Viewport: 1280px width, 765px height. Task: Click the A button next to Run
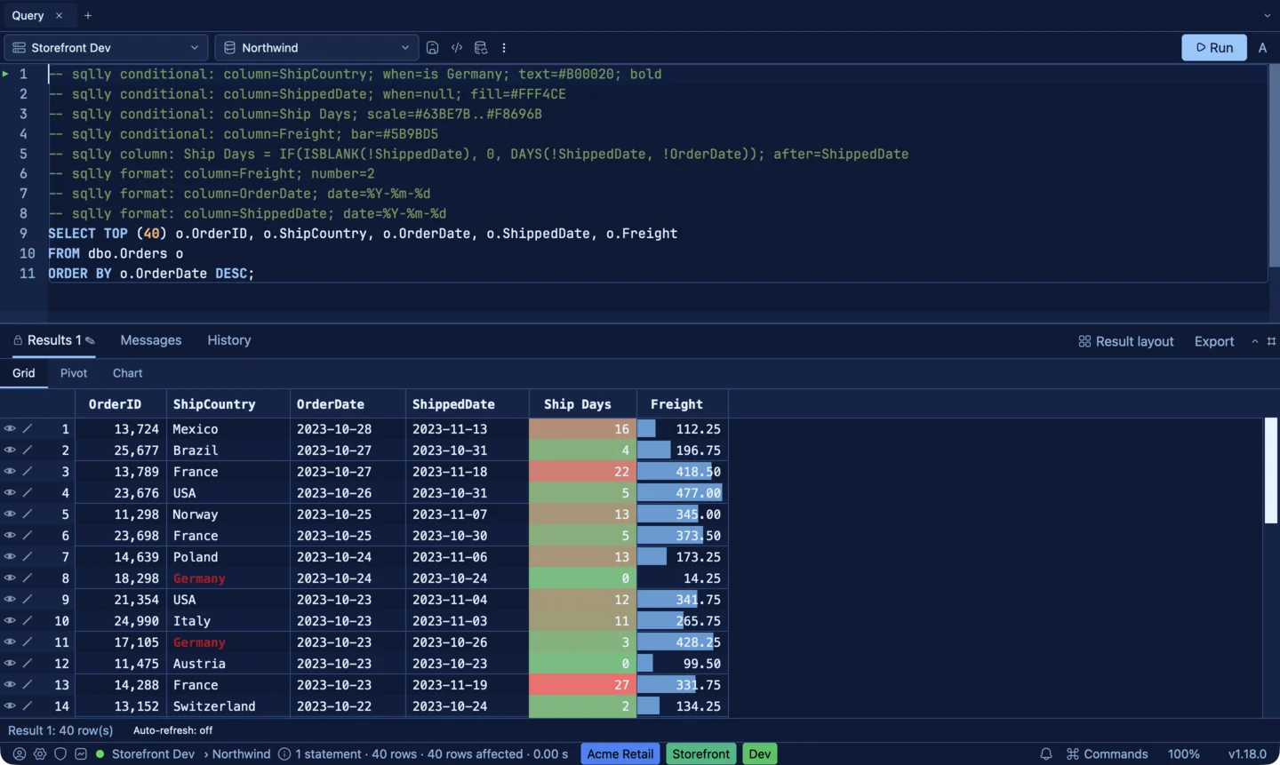click(1262, 48)
